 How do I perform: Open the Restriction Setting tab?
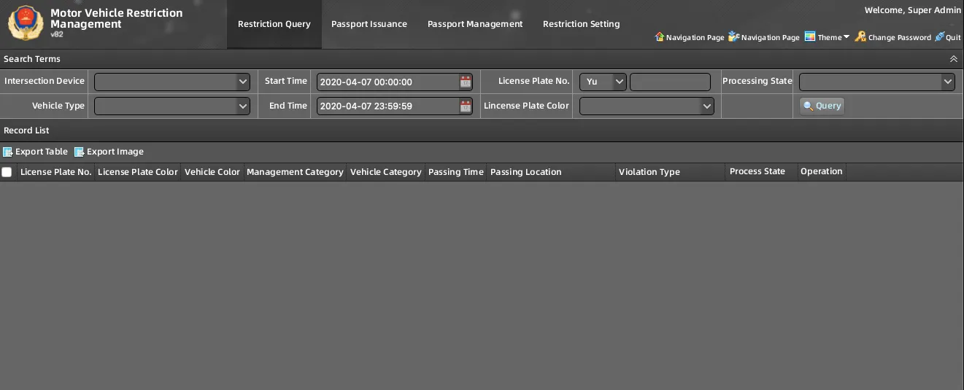click(x=582, y=24)
